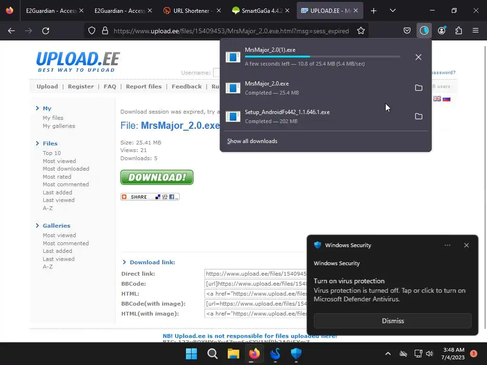Open volume control in system tray
487x365 pixels.
coord(429,354)
